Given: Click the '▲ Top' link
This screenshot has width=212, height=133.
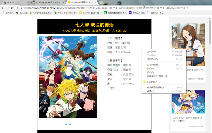Looking at the screenshot, I should pos(68,124).
